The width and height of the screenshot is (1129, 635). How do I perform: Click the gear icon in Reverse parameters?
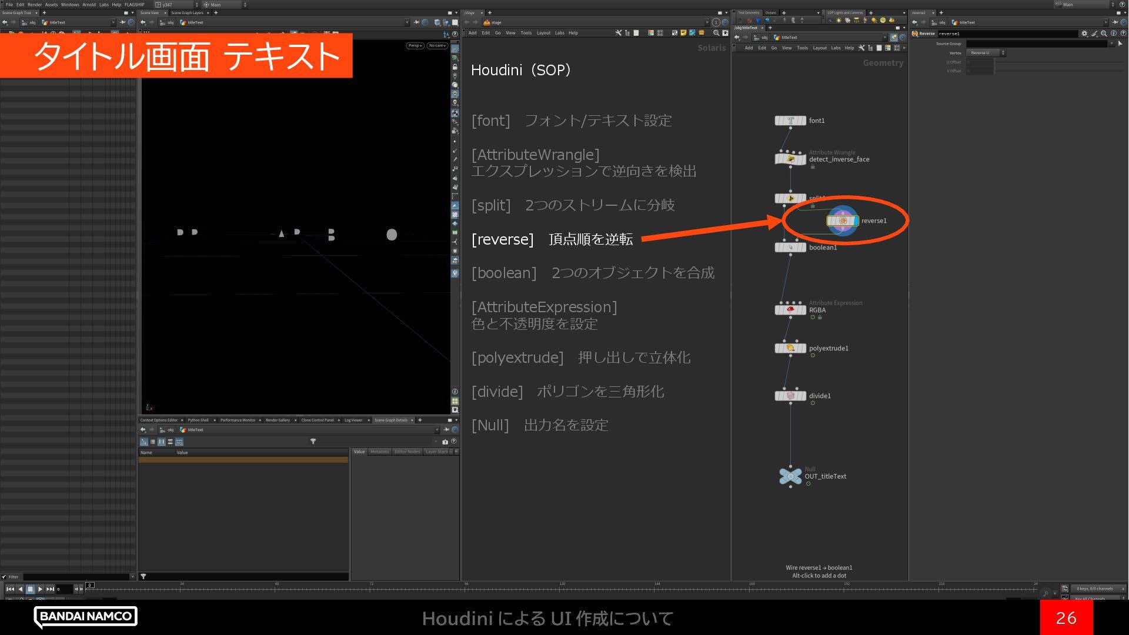tap(1084, 34)
